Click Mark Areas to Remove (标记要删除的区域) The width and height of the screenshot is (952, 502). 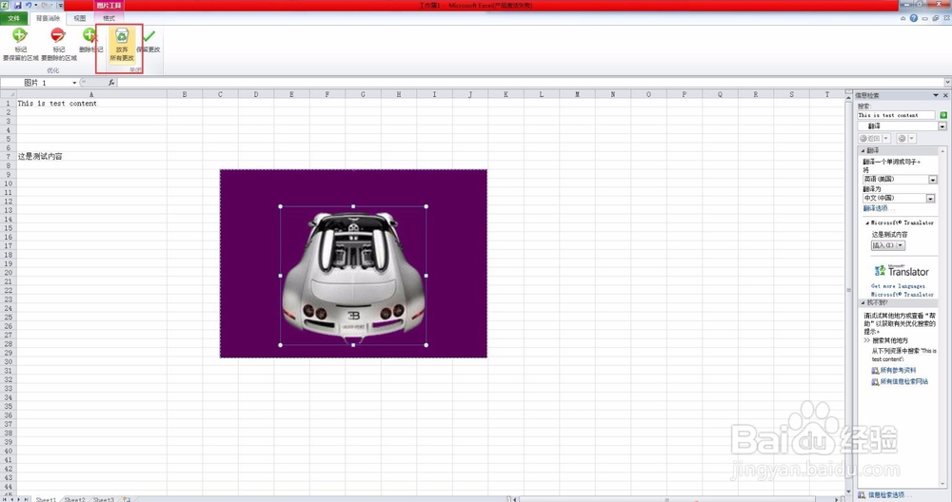pos(58,44)
